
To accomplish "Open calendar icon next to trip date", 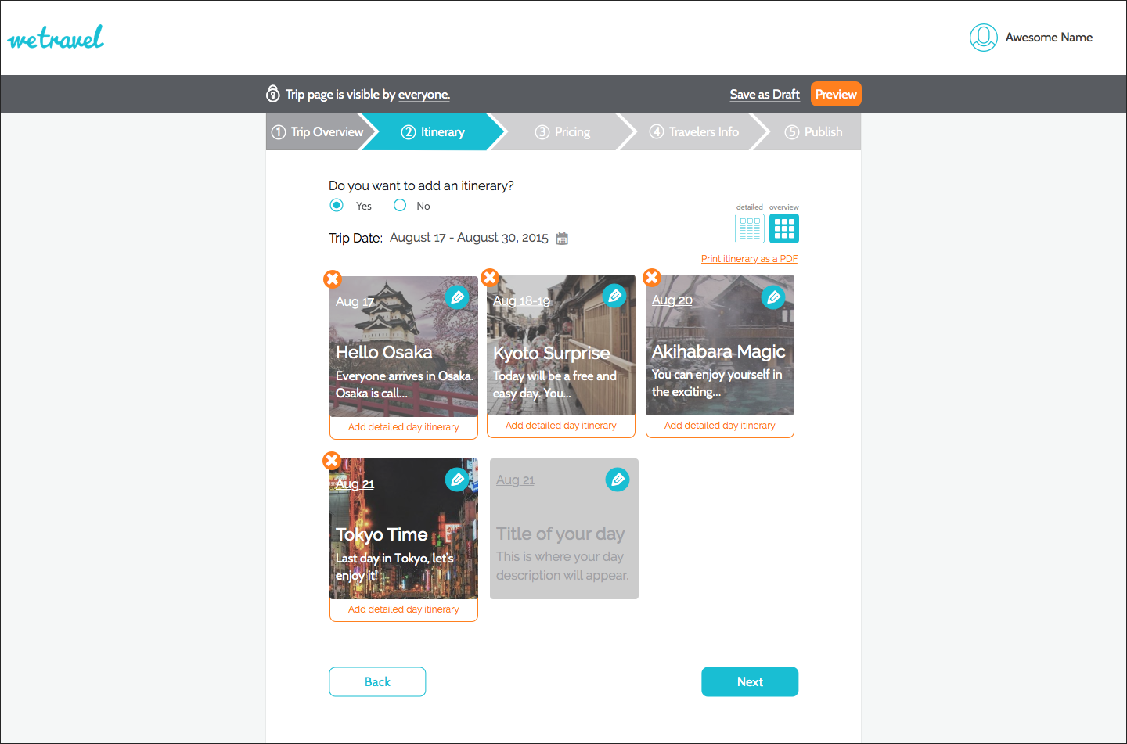I will coord(562,239).
